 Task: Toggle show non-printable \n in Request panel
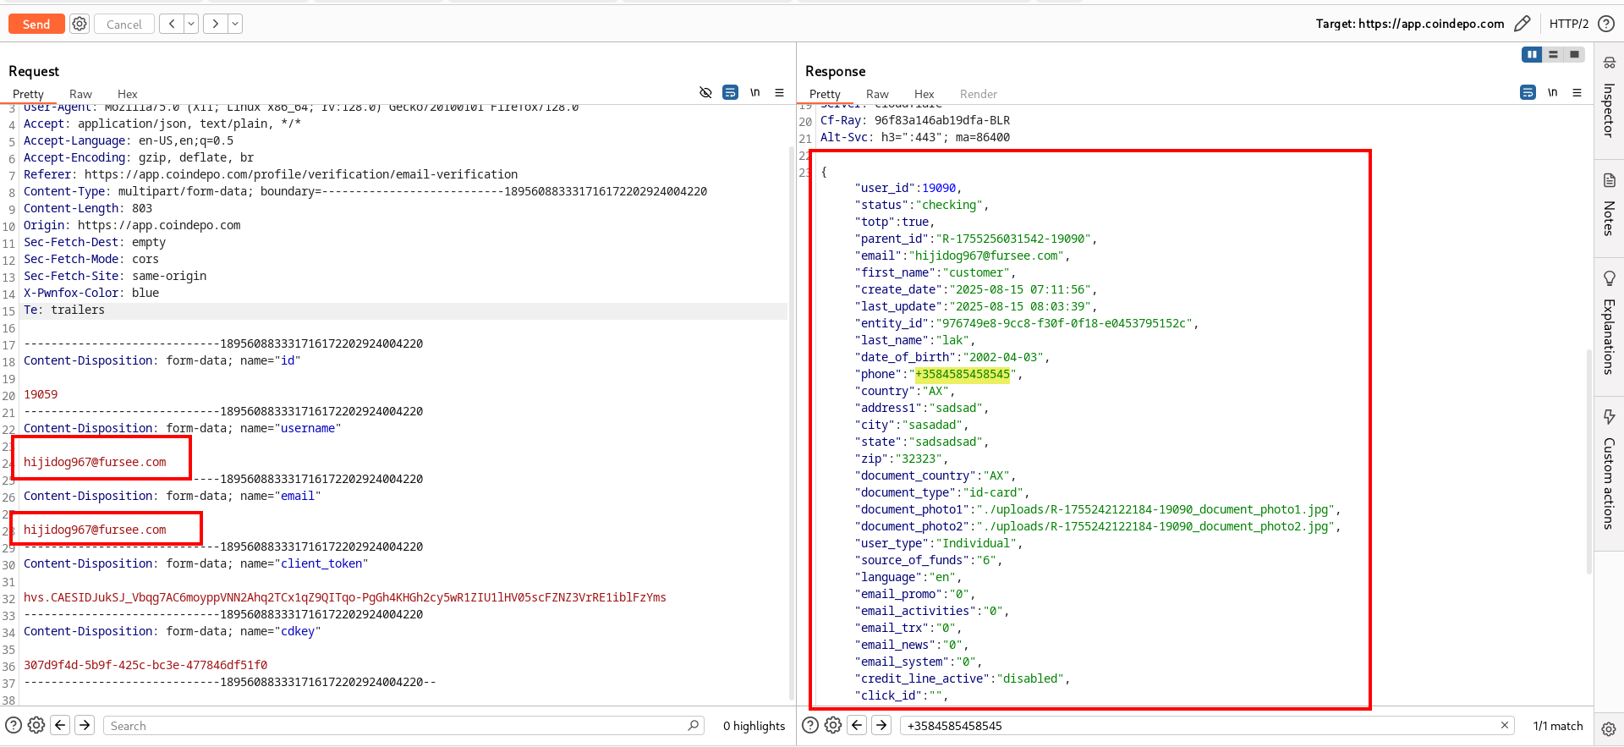coord(754,92)
